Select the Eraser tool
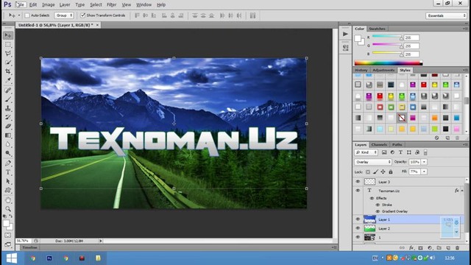Image resolution: width=471 pixels, height=265 pixels. coord(8,126)
